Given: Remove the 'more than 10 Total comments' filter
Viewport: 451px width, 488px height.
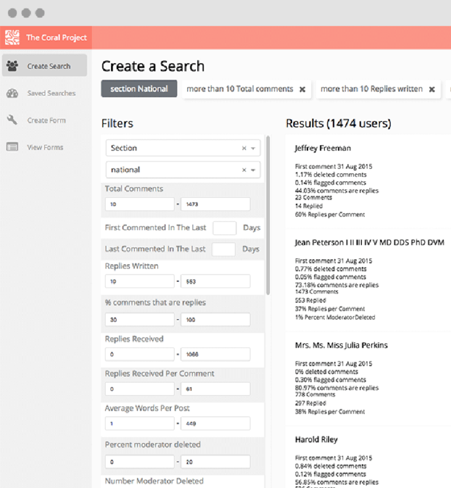Looking at the screenshot, I should click(302, 89).
